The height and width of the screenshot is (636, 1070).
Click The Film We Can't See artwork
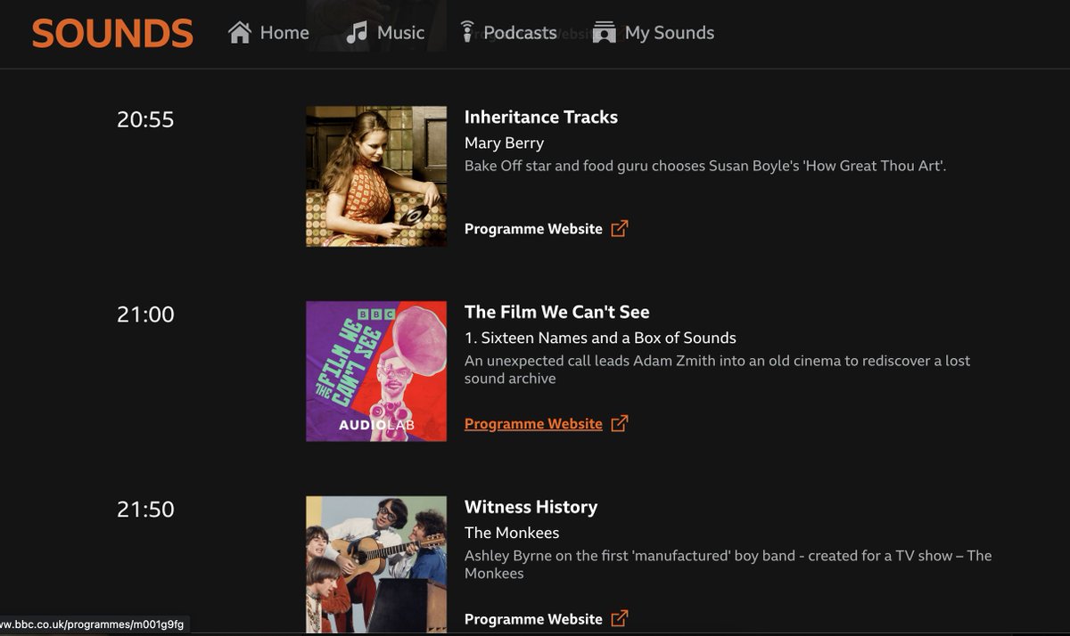coord(376,371)
